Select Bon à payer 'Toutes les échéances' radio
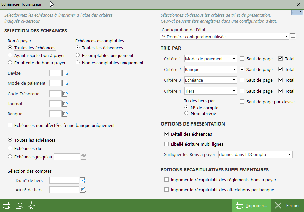Screen dimensions: 304x212 (10, 48)
